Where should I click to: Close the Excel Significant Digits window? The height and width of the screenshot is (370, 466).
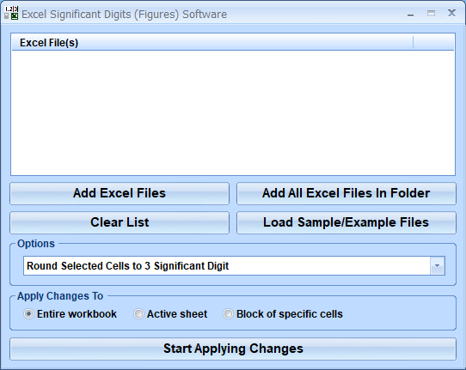451,13
